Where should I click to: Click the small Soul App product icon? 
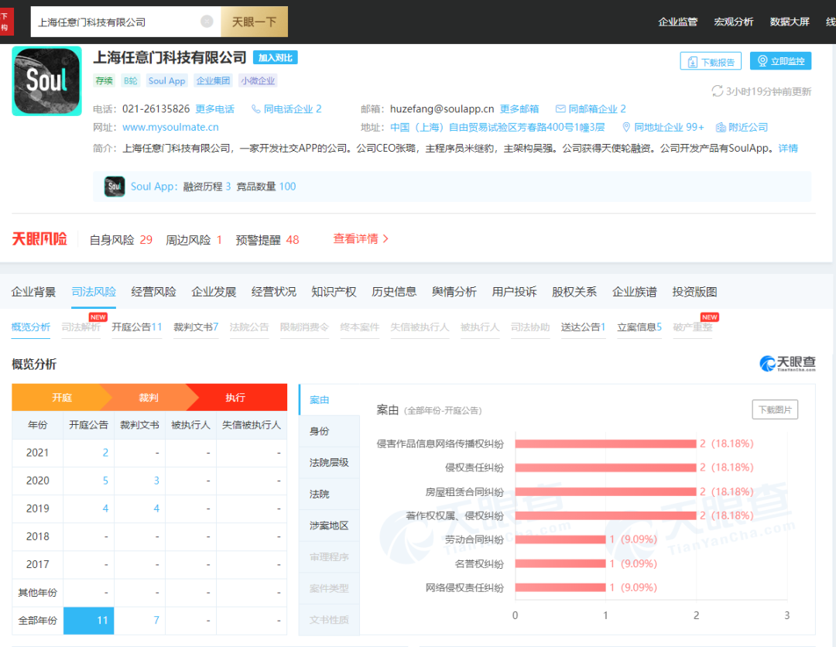115,187
